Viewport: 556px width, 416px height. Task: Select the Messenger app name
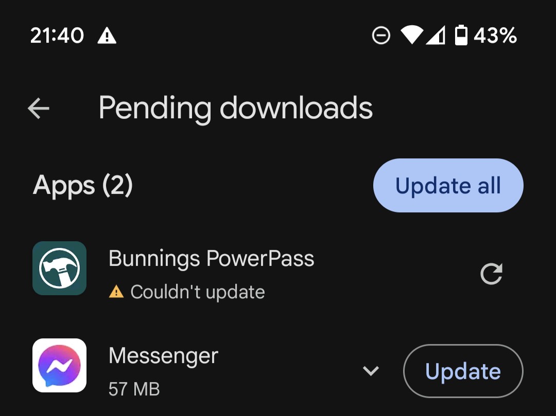click(164, 355)
